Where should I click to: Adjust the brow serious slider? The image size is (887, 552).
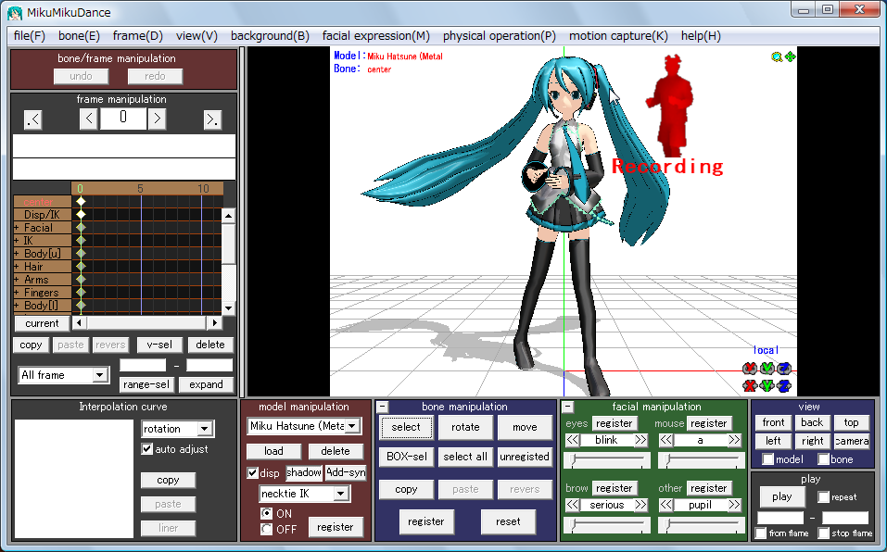(607, 525)
